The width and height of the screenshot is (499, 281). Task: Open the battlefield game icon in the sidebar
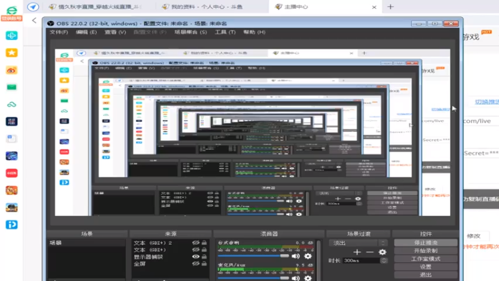(x=11, y=207)
